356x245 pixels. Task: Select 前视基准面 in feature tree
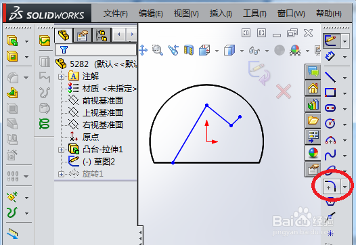click(95, 101)
